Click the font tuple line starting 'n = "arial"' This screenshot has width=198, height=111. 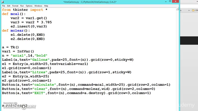coord(25,55)
